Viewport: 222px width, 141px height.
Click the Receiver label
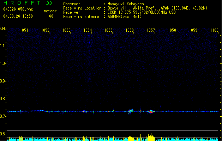[72, 12]
